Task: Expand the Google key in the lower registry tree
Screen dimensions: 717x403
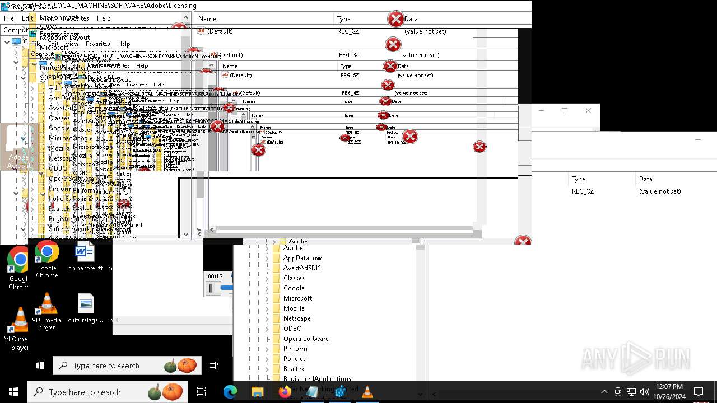Action: [267, 288]
